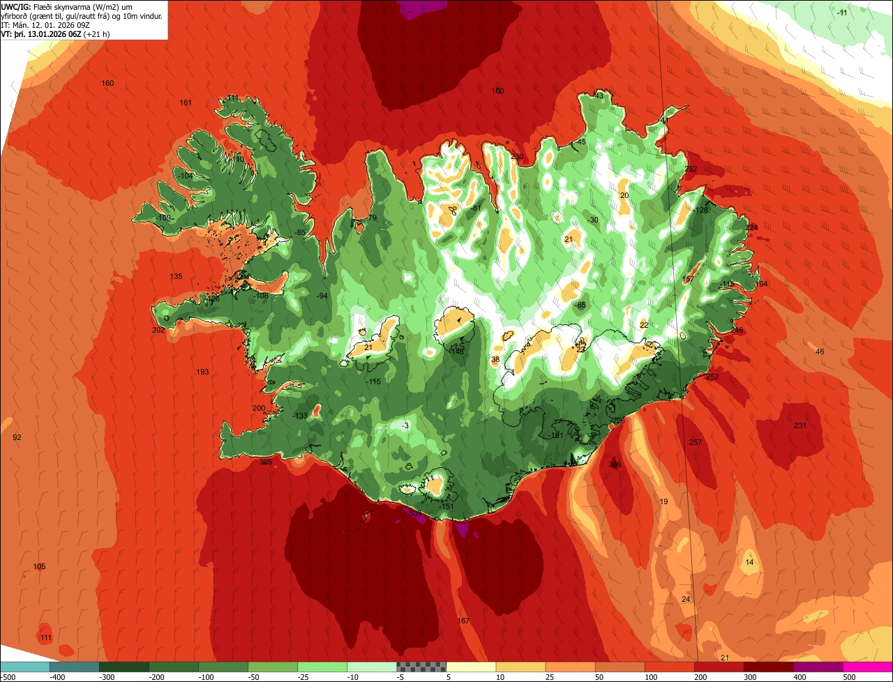Click the purple legend swatch between 400 and 500
893x682 pixels.
point(818,667)
